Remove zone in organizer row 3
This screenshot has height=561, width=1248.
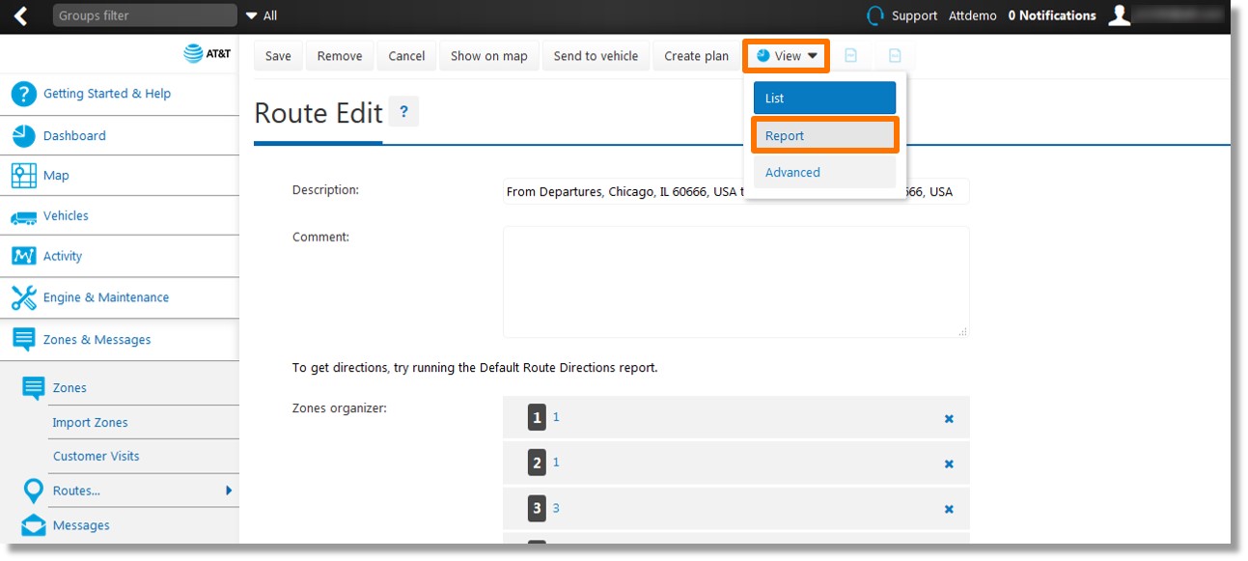[949, 509]
